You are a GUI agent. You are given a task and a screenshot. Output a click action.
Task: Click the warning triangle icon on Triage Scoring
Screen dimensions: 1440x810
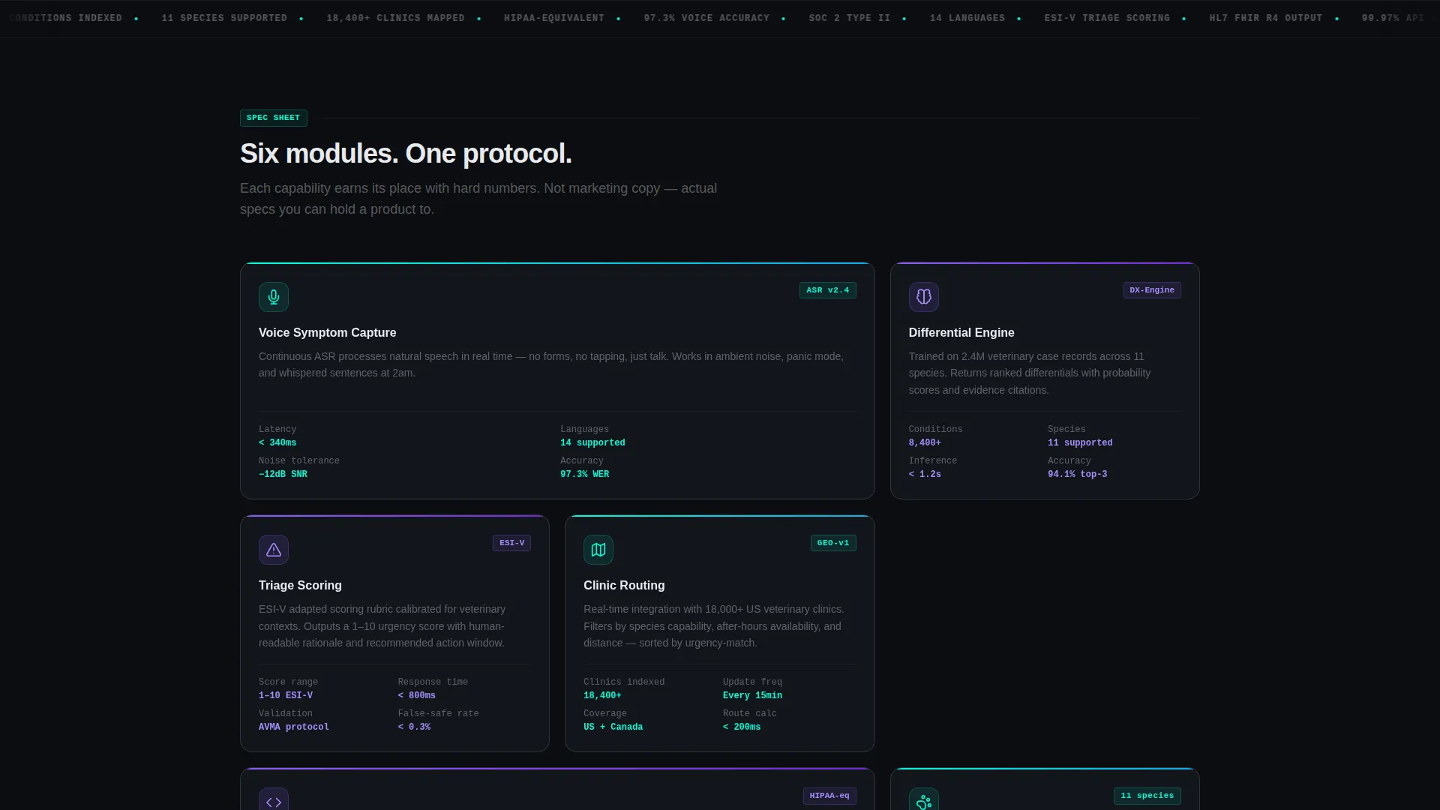click(274, 550)
